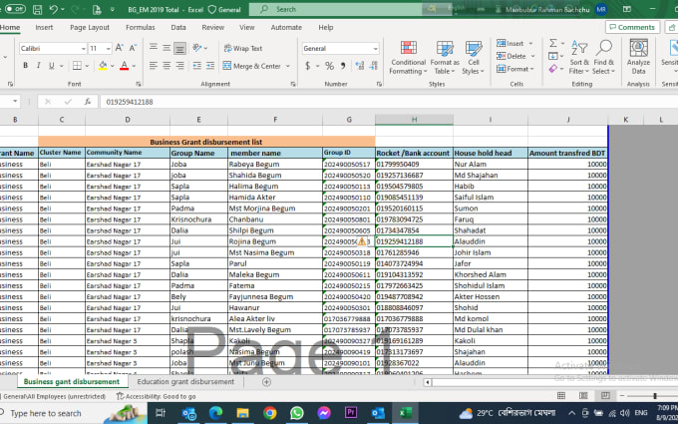Expand the Merge & Center dropdown arrow
Image resolution: width=678 pixels, height=424 pixels.
(x=288, y=66)
